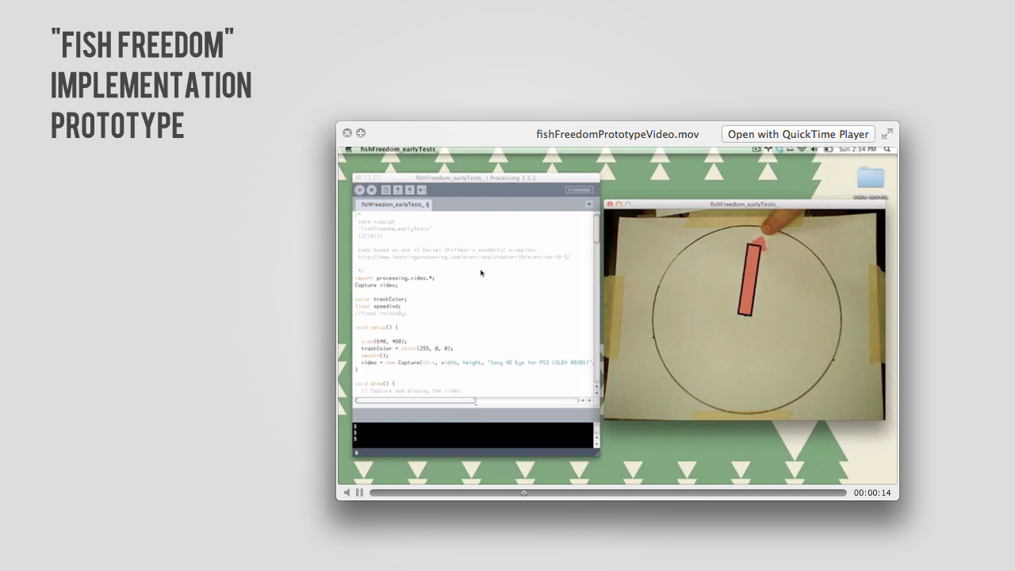Click the New sketch icon
The image size is (1015, 571).
click(x=386, y=190)
